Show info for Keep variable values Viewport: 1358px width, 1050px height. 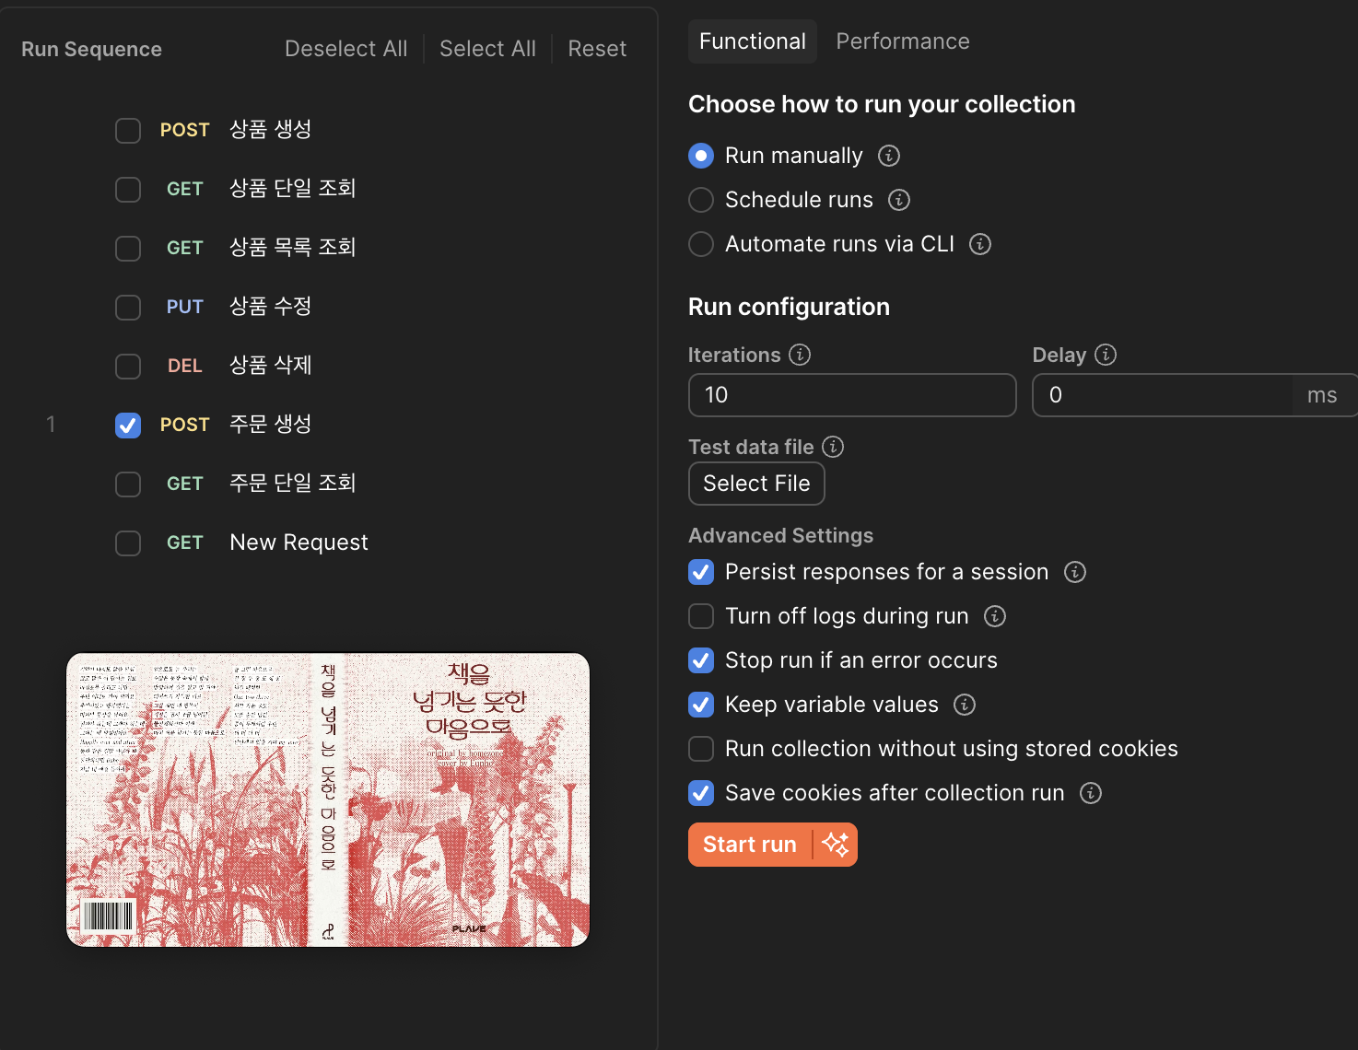[964, 705]
